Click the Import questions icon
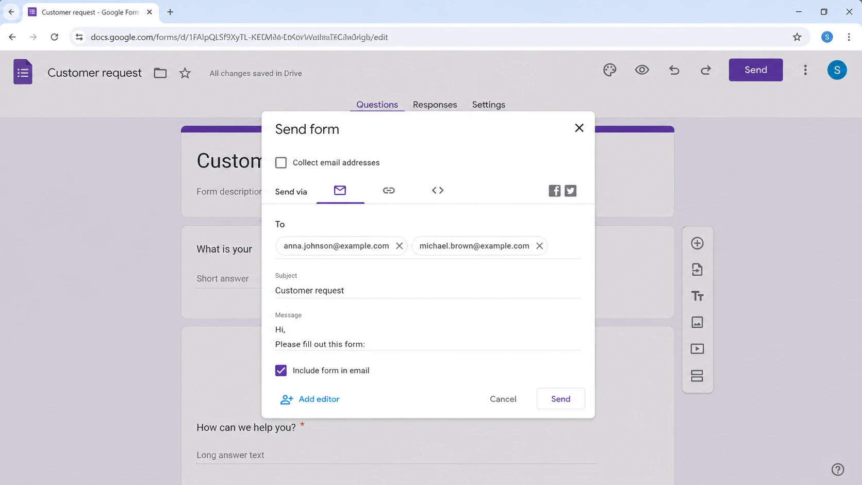The width and height of the screenshot is (862, 485). [x=697, y=270]
